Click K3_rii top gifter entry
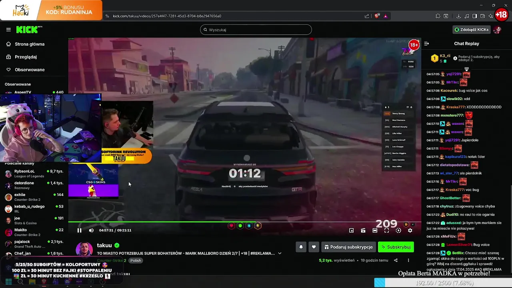Screen dimensions: 512x288 pos(440,58)
